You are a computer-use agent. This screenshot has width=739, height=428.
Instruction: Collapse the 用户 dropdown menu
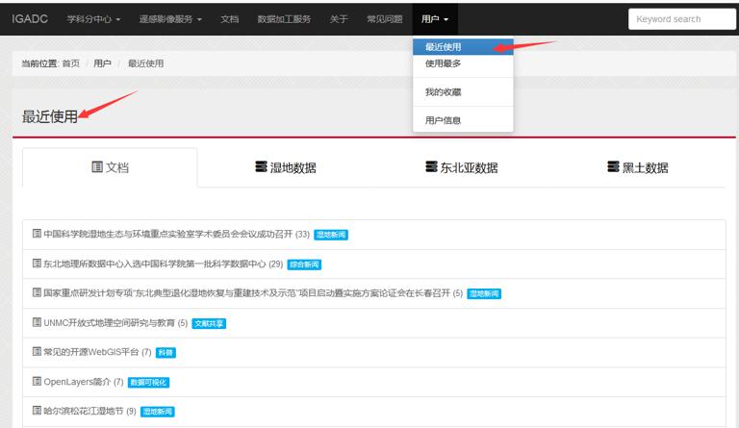click(x=435, y=19)
